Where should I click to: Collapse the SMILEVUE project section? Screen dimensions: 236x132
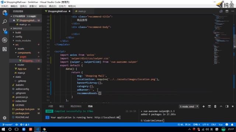tap(25, 29)
